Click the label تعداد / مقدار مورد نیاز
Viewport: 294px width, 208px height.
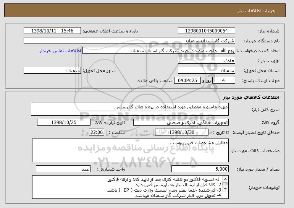pyautogui.click(x=258, y=169)
